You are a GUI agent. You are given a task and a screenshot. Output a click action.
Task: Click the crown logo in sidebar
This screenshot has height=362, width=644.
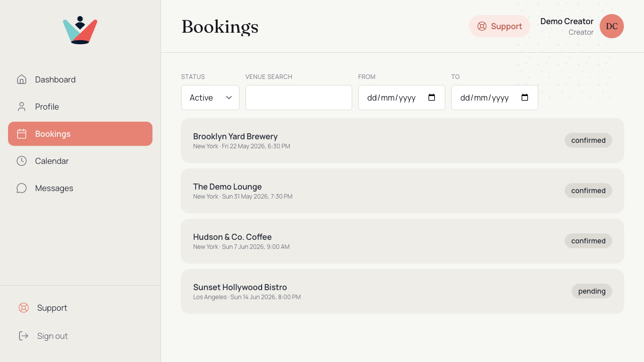coord(80,30)
